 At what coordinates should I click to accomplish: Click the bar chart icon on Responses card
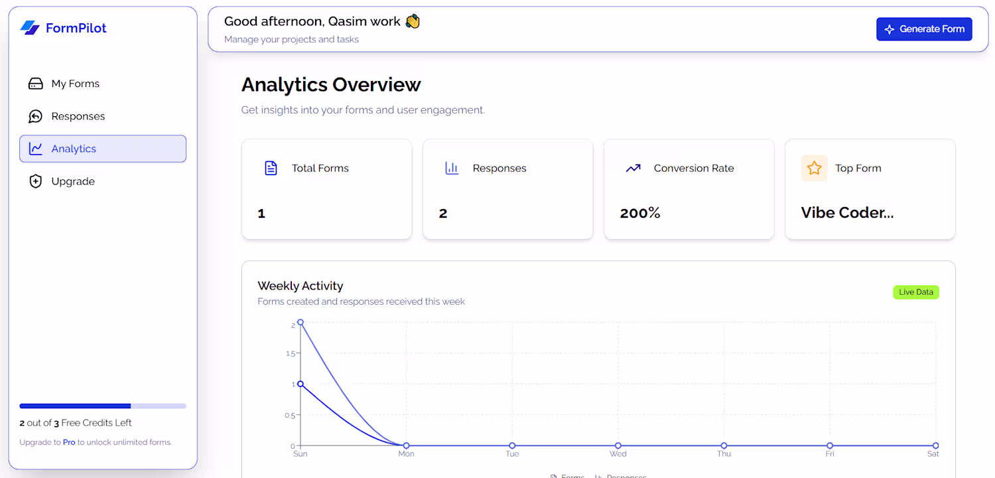[x=452, y=168]
